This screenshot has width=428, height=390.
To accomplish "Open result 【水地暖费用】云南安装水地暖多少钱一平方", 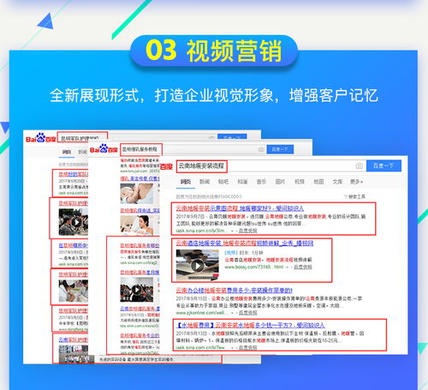I will click(x=251, y=325).
